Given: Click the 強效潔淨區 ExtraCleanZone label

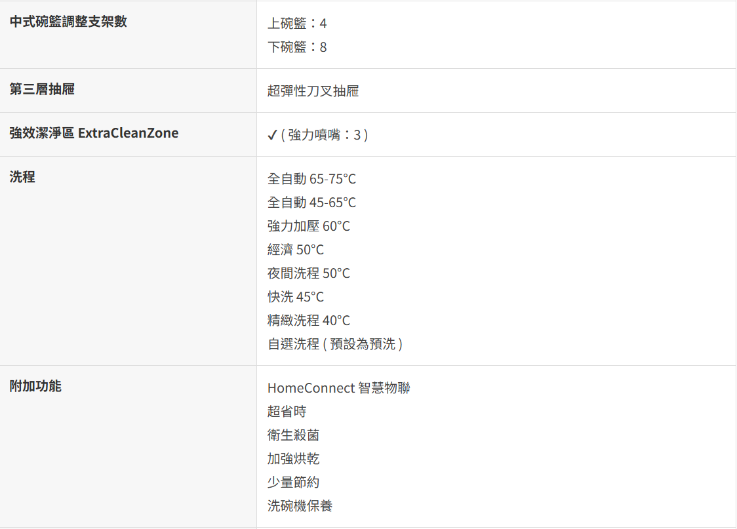Looking at the screenshot, I should click(94, 133).
